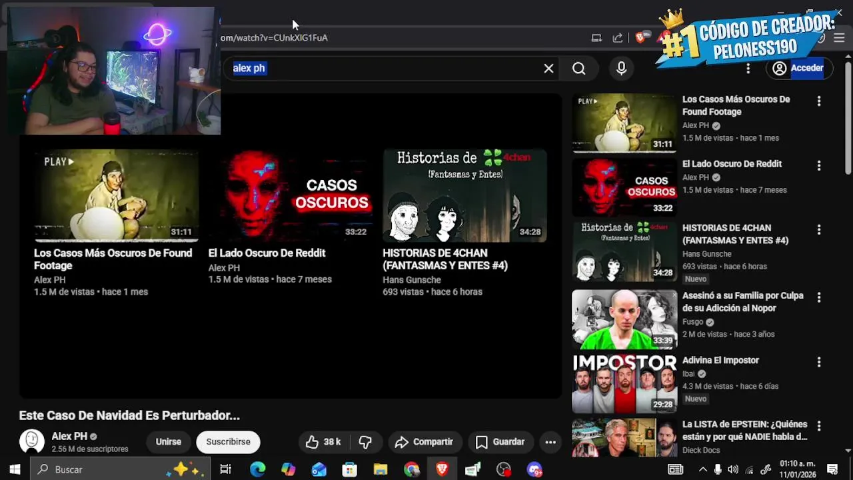
Task: Play end-screen thumbnail Historias de 4chan 34:28
Action: [464, 195]
